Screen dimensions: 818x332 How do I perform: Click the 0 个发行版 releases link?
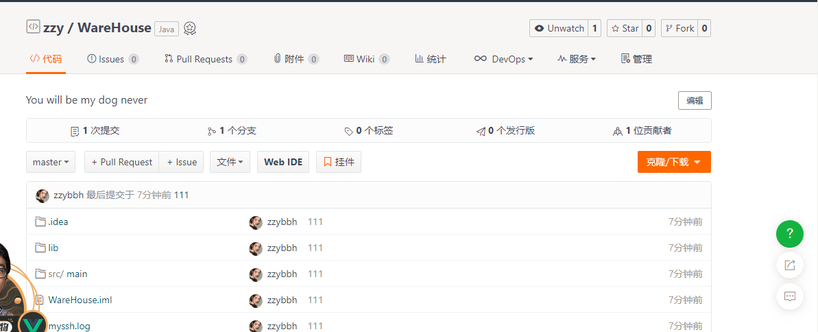click(x=505, y=131)
